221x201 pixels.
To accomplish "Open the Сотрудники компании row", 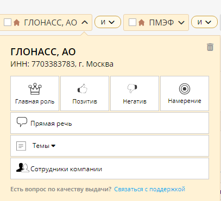I will (110, 168).
